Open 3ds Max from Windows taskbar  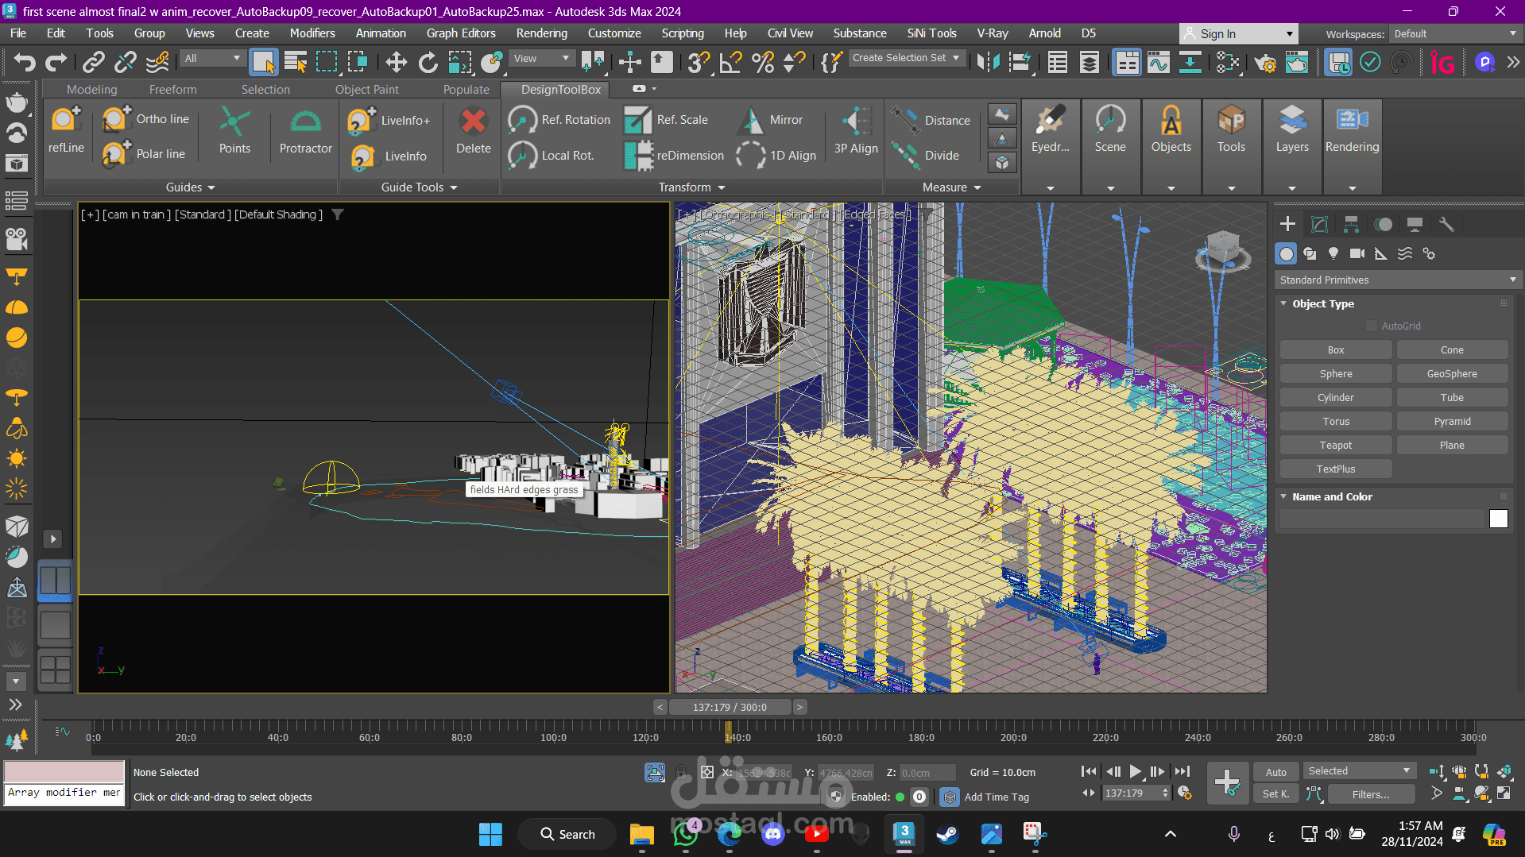point(904,834)
